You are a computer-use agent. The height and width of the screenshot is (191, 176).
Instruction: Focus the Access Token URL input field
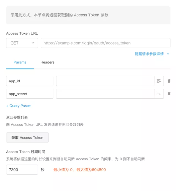(x=105, y=43)
